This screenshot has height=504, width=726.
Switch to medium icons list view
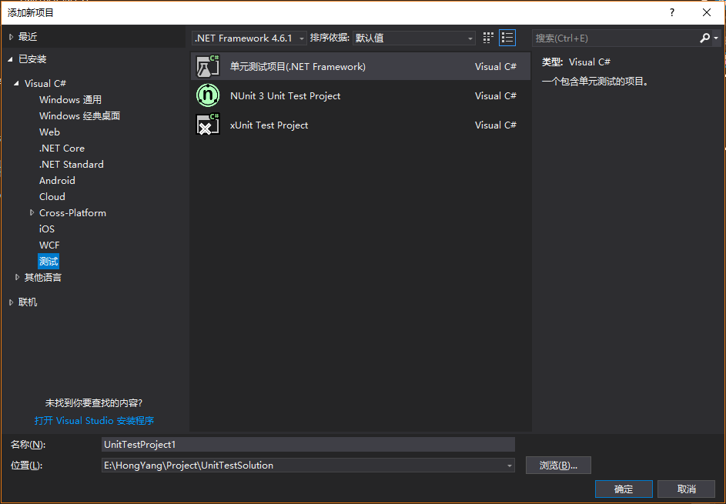tap(507, 38)
